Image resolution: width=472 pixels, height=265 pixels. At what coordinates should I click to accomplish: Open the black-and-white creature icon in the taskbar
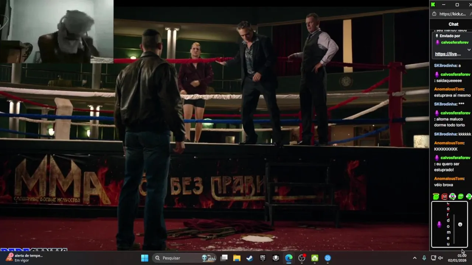[276, 258]
